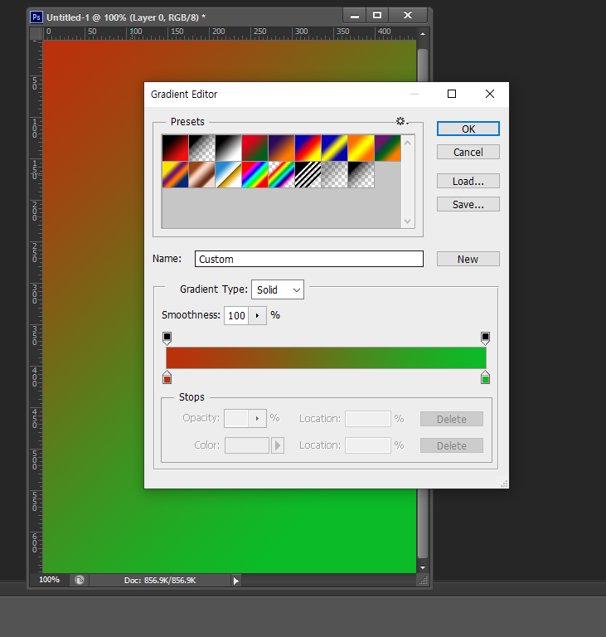The height and width of the screenshot is (637, 606).
Task: Select the opaque spectrum gradient preset
Action: tap(255, 175)
